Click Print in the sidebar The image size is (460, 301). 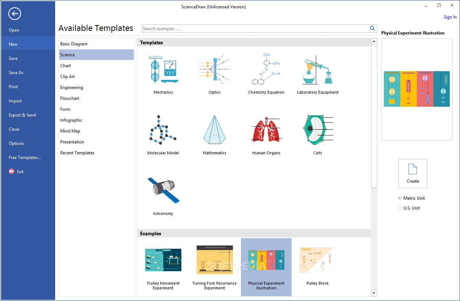pyautogui.click(x=28, y=86)
